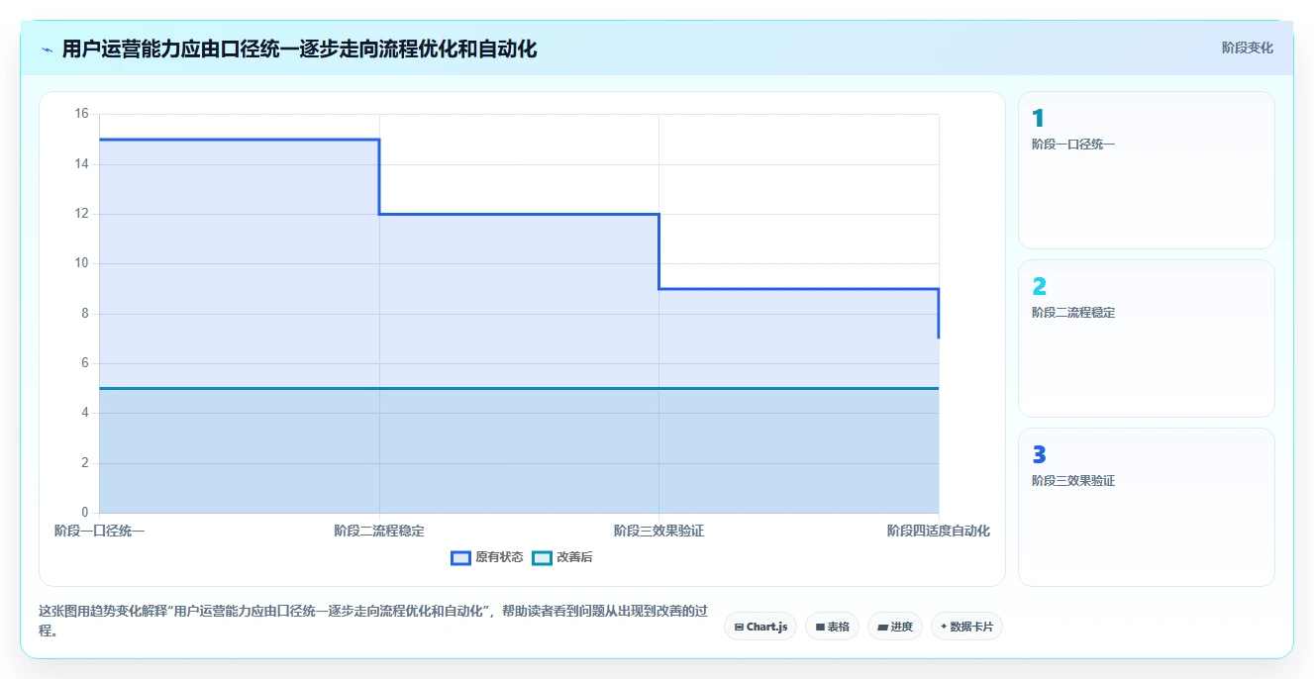This screenshot has width=1314, height=679.
Task: Click the chart title 用户运营能力应由口径统一
Action: tap(299, 48)
